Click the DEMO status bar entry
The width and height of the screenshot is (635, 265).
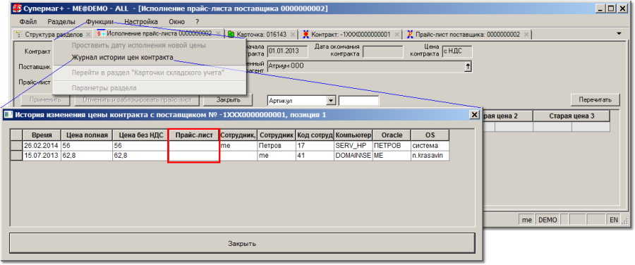coord(548,220)
